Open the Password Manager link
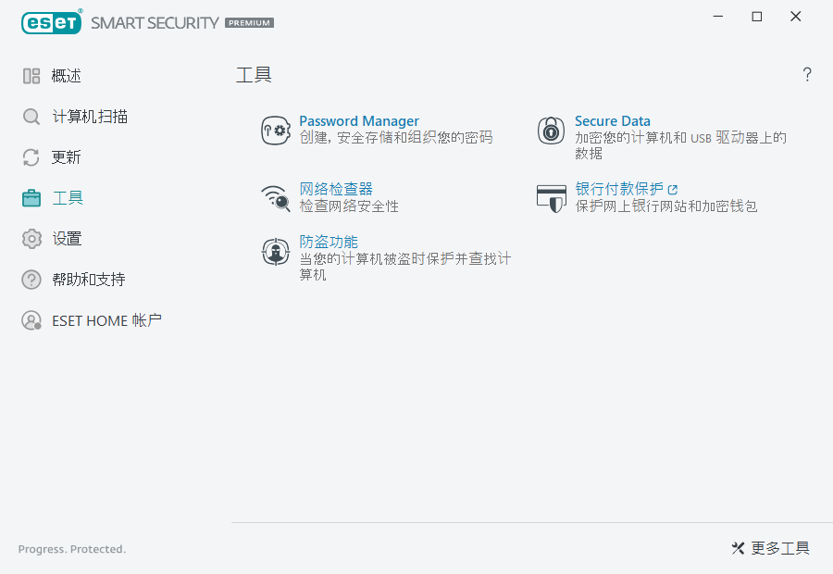 click(x=359, y=120)
